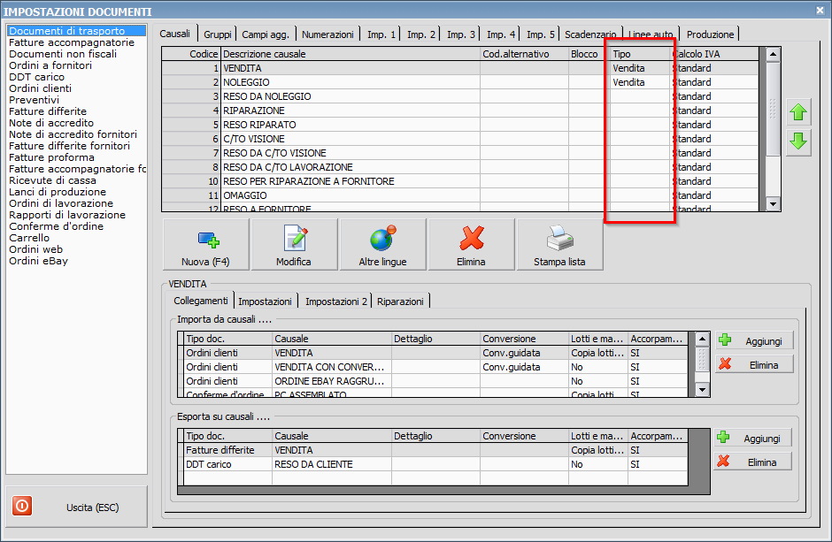Click Conversione header in Importa table
The width and height of the screenshot is (832, 542).
pos(524,339)
